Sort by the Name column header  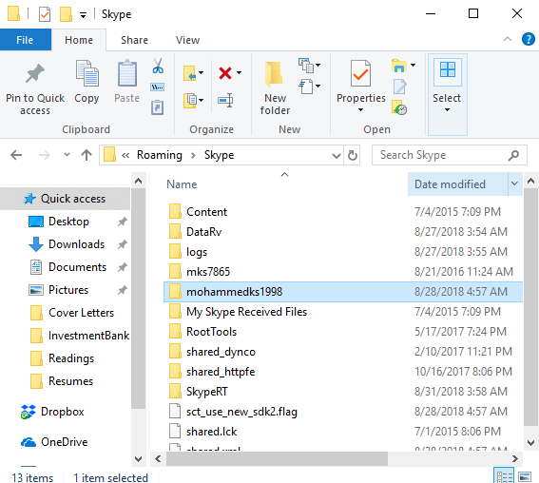[182, 184]
